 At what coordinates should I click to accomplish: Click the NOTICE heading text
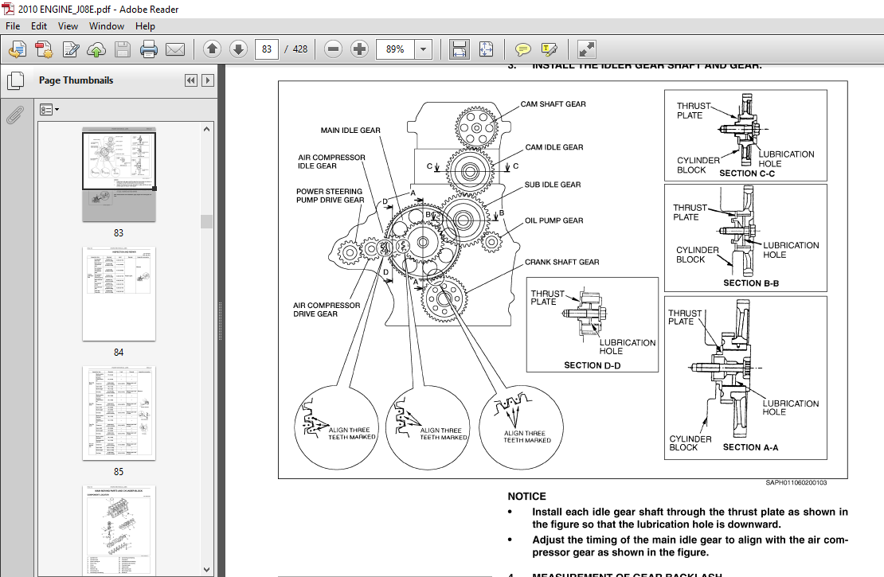coord(526,497)
